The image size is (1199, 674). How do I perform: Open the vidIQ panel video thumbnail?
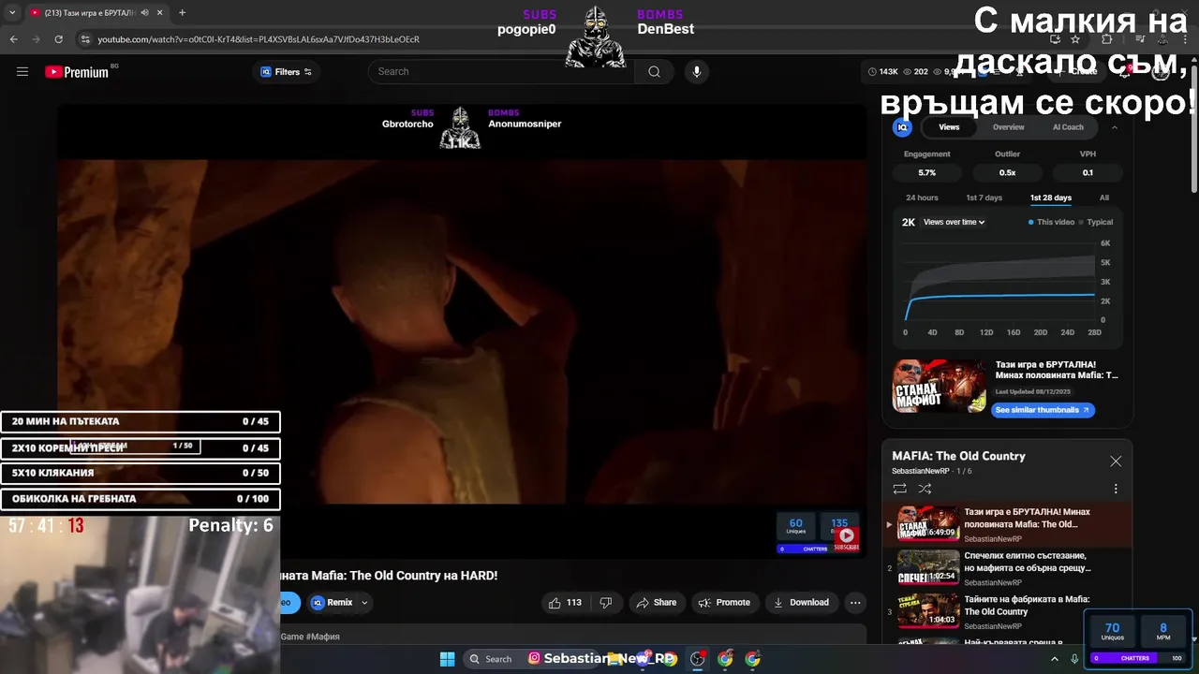939,386
